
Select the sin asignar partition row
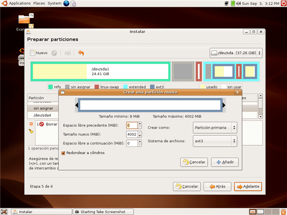tap(43, 108)
